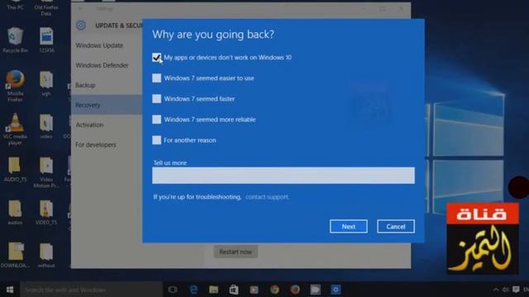Click the Next button
The image size is (529, 297).
coord(349,226)
